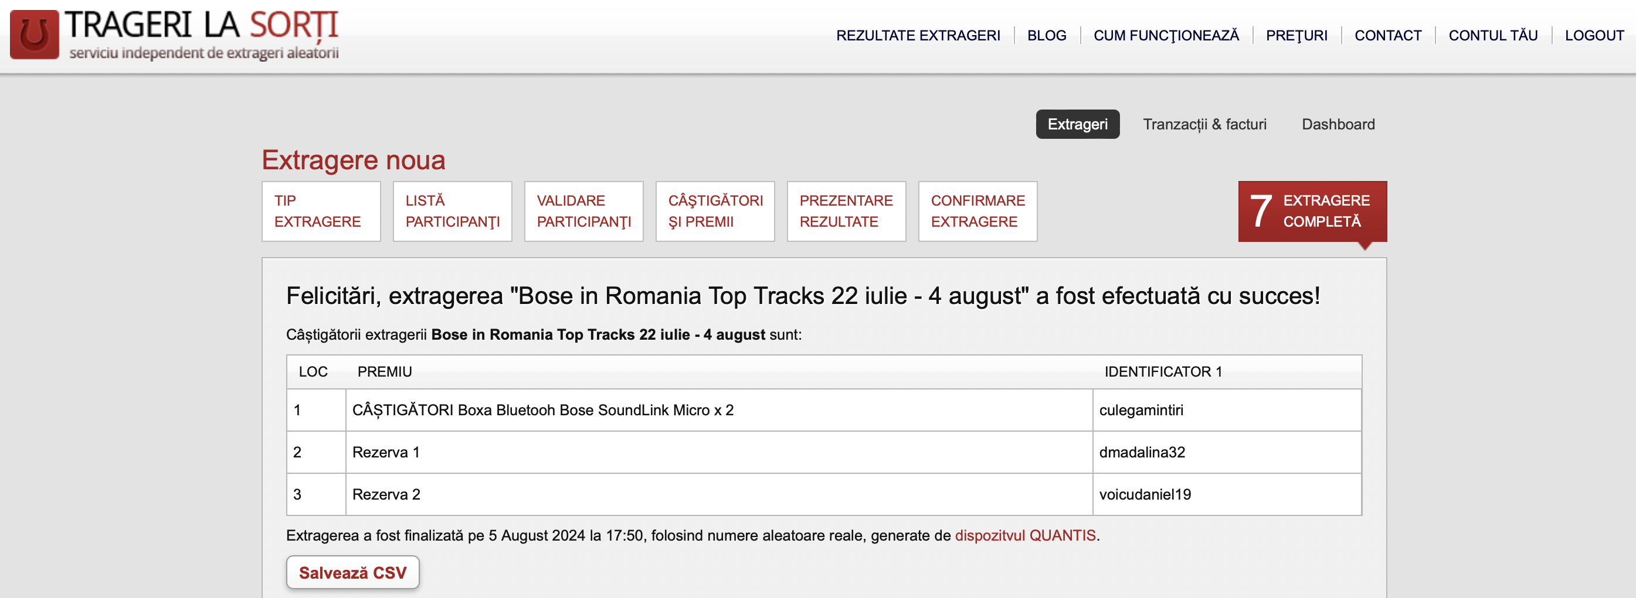Open Rezultate Extrageri from top navigation

coord(917,36)
